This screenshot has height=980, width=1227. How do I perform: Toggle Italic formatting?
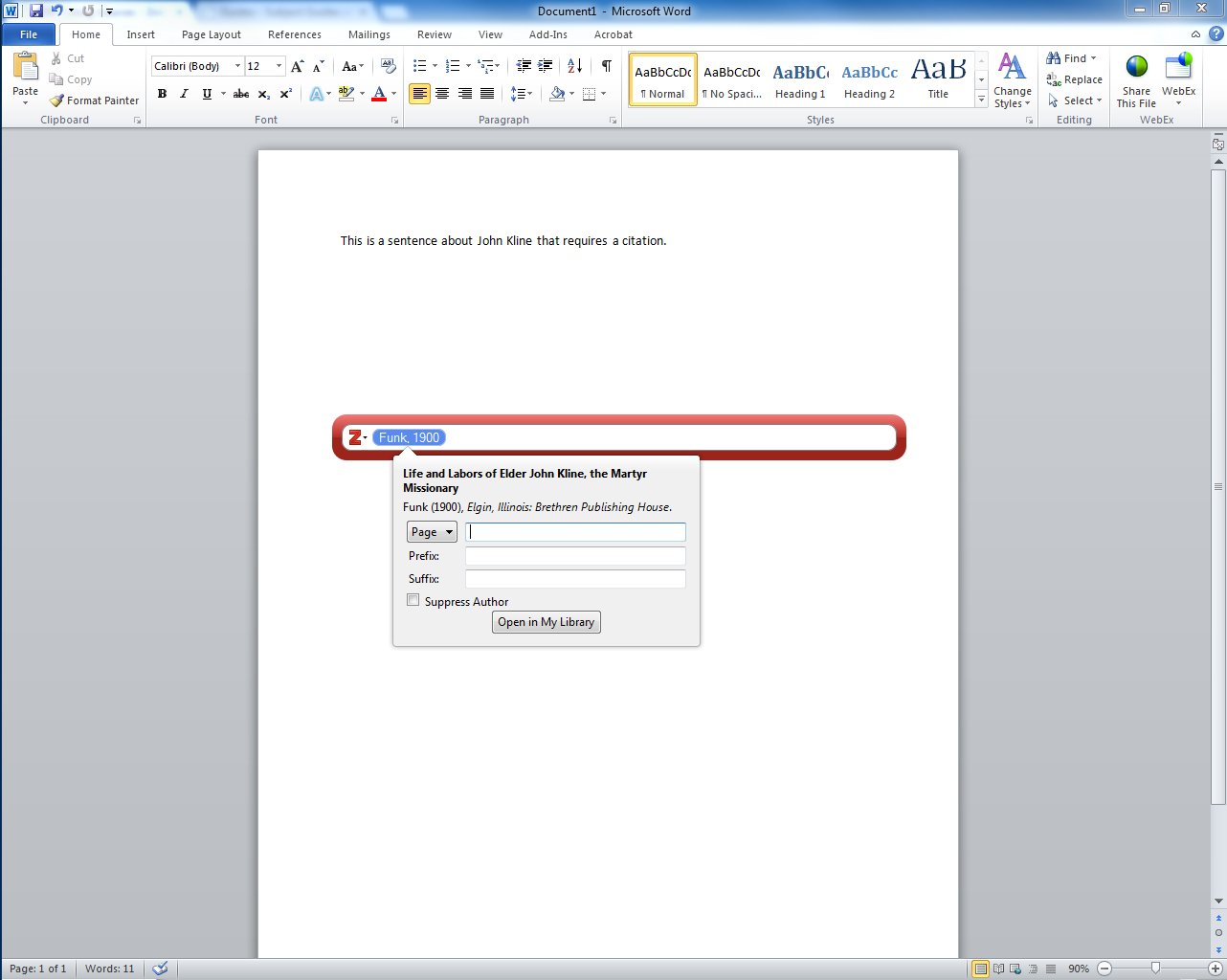click(x=184, y=94)
